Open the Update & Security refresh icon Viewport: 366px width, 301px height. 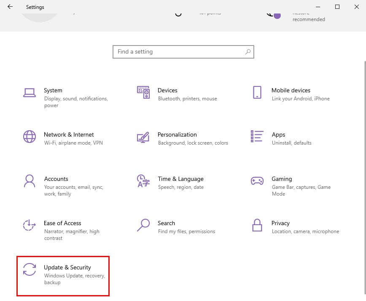(30, 269)
